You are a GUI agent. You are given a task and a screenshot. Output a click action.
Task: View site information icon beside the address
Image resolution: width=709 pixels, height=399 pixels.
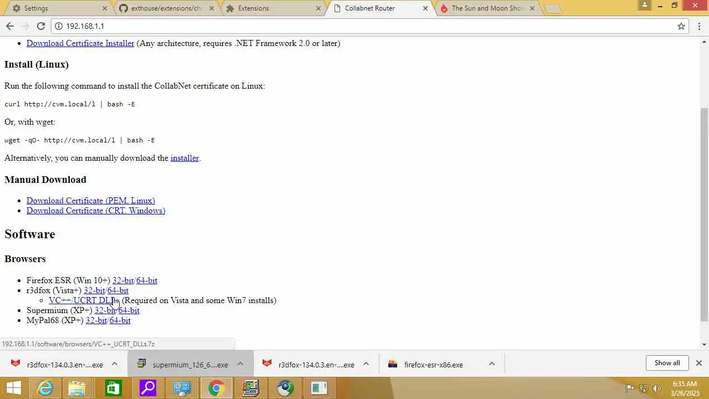click(59, 26)
